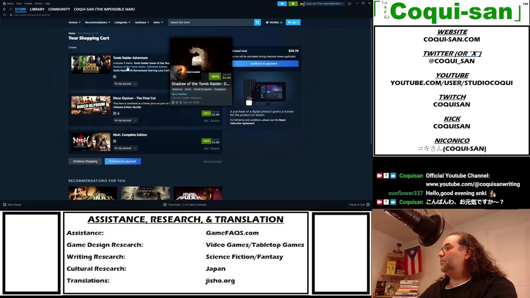Click Disco Elysium - The Final Cut title
This screenshot has height=298, width=530.
click(x=134, y=99)
